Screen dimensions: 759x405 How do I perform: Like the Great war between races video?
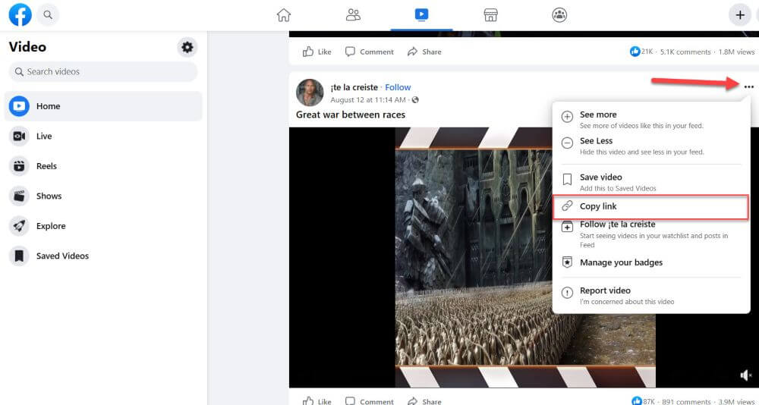pyautogui.click(x=317, y=401)
